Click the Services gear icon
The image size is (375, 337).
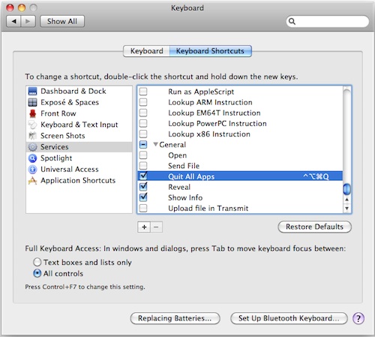[x=32, y=147]
